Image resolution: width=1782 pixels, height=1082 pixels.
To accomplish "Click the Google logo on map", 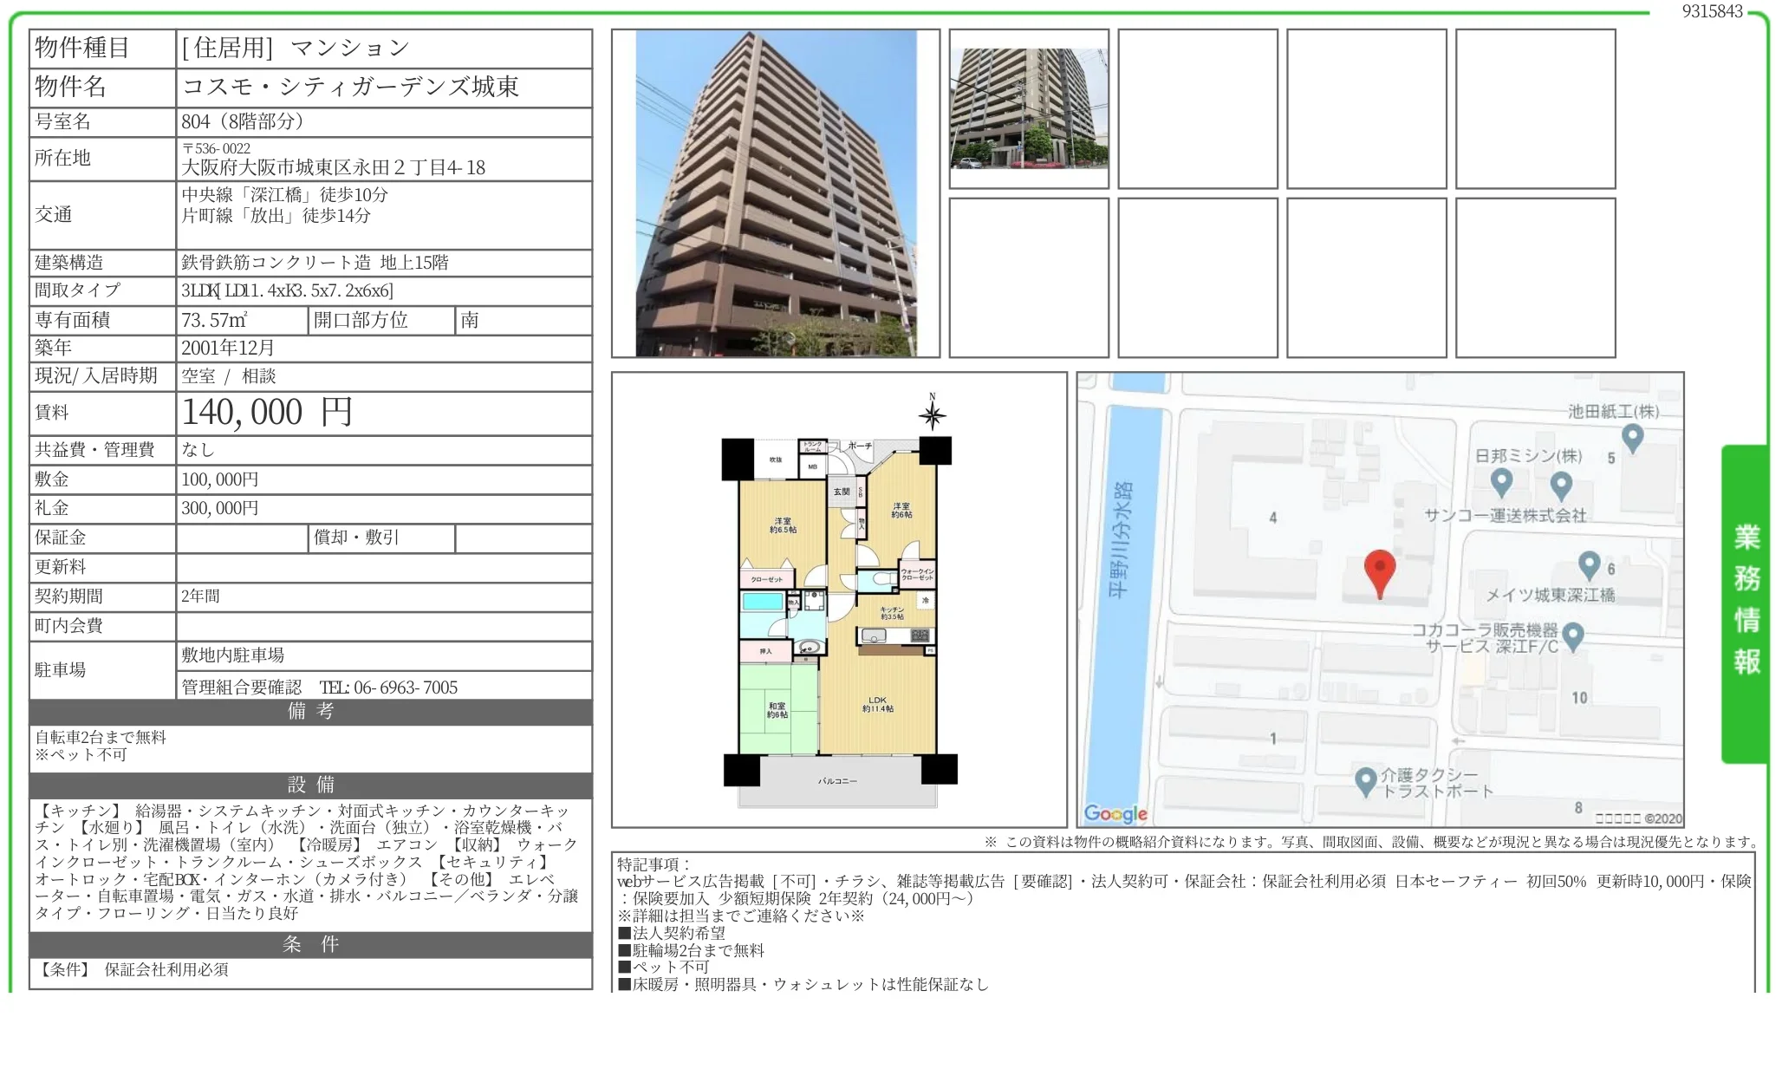I will 1115,813.
